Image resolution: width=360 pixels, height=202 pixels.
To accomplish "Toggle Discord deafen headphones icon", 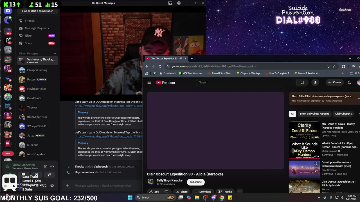I will click(x=45, y=186).
